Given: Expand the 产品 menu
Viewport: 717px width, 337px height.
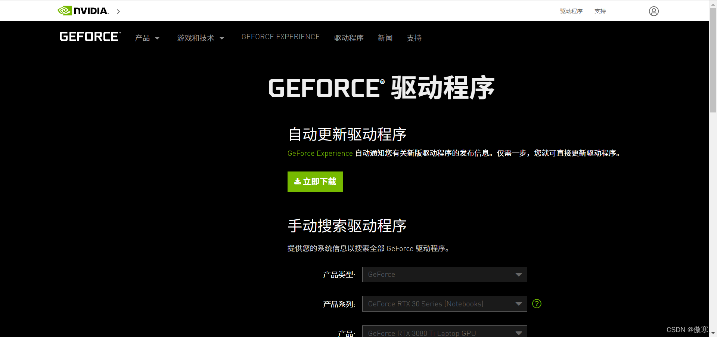Looking at the screenshot, I should click(x=147, y=38).
